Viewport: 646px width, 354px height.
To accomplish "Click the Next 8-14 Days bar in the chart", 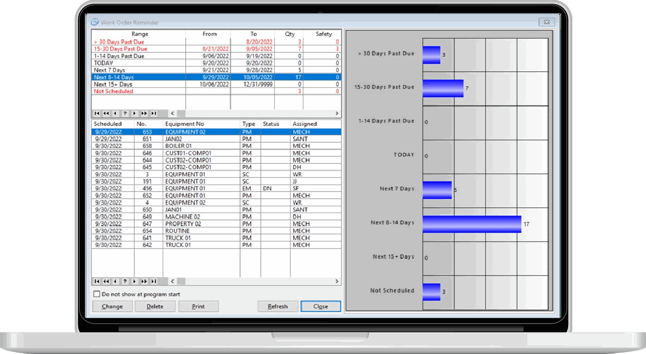I will pos(469,223).
